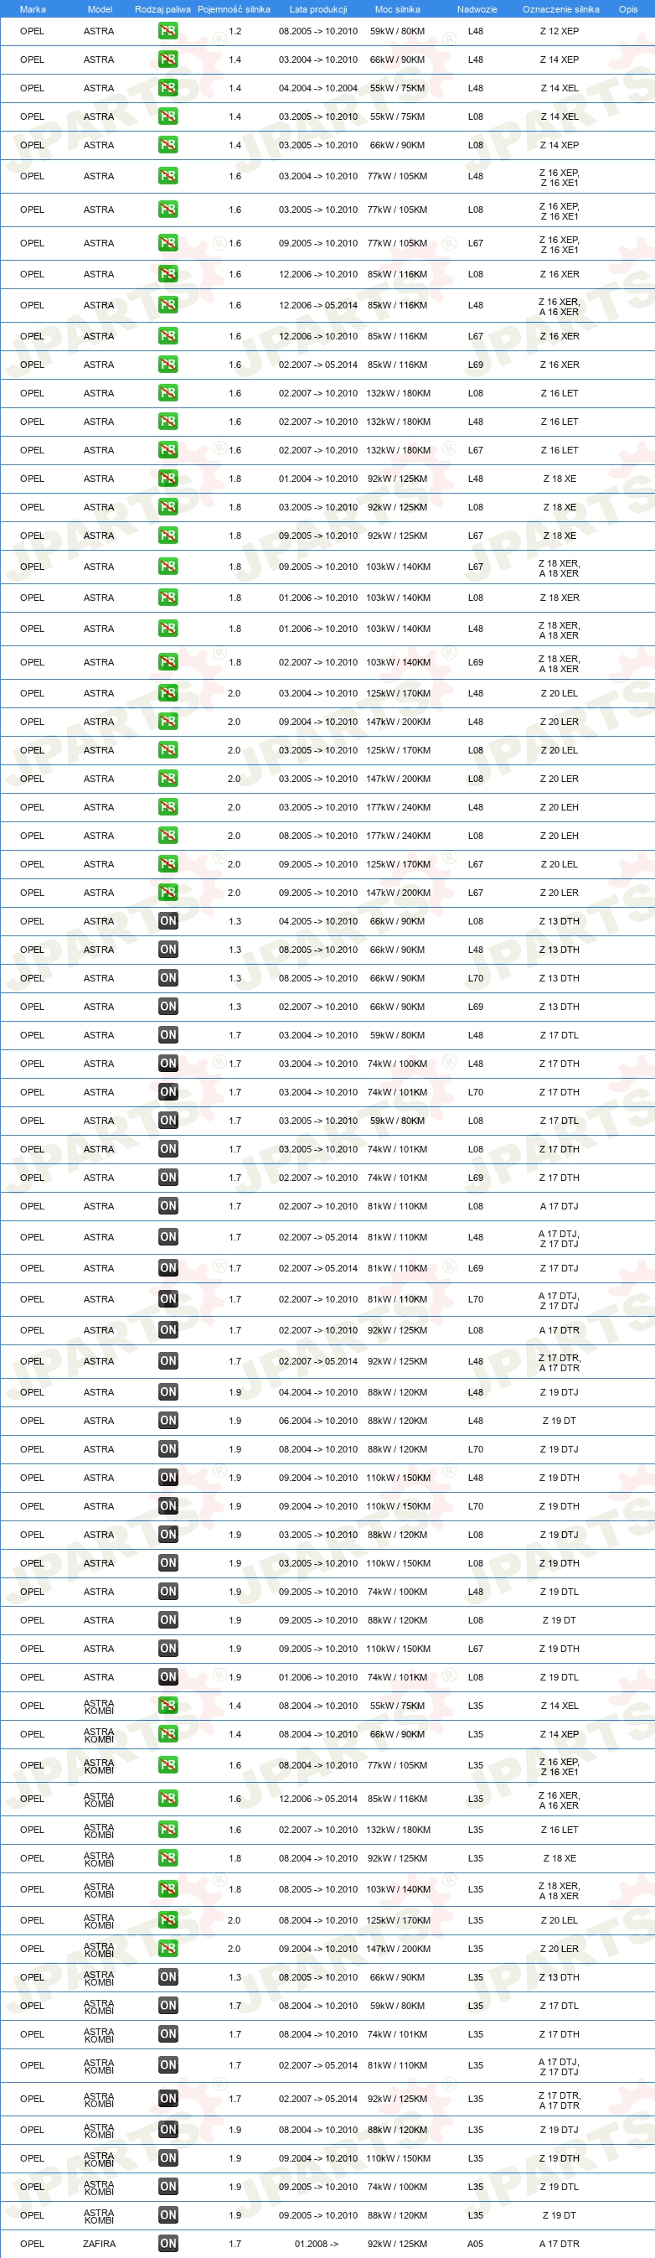Image resolution: width=655 pixels, height=2258 pixels.
Task: Click ON icon in ASTRA A 17 DTR L08 row
Action: [x=168, y=1329]
